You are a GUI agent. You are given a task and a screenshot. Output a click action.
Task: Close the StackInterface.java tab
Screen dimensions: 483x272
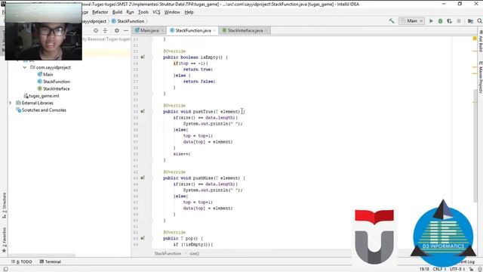click(266, 30)
